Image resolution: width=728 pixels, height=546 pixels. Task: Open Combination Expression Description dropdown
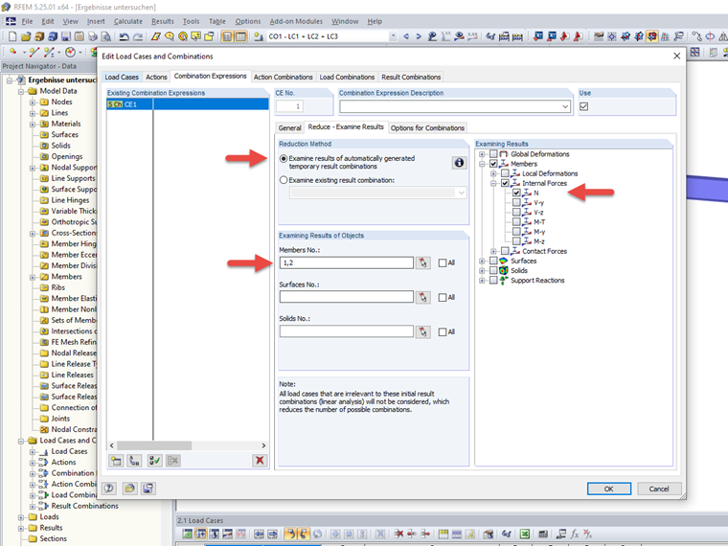pos(565,106)
